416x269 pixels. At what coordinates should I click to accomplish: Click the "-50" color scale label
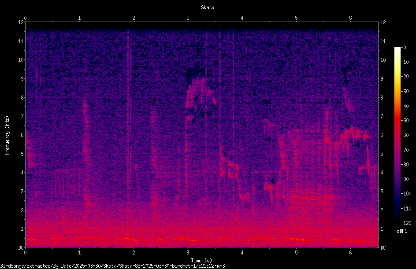tap(405, 121)
